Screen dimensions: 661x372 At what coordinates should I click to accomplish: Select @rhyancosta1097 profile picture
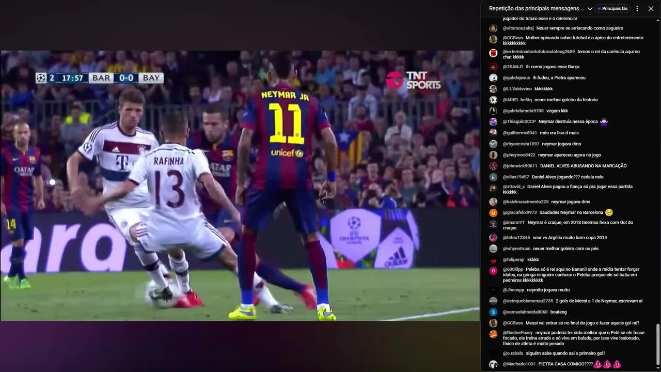(x=493, y=144)
